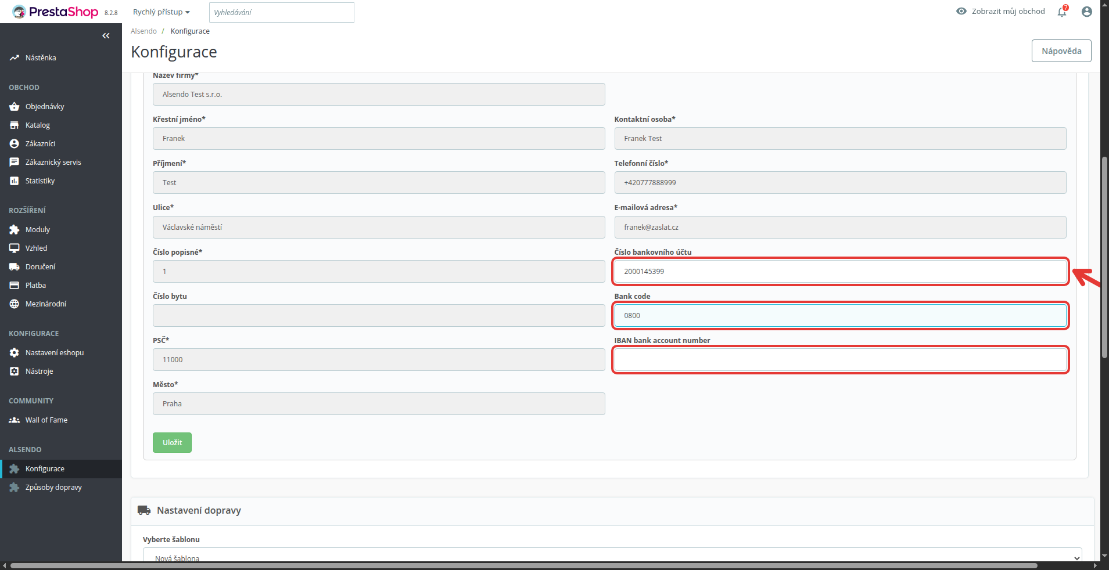
Task: Click the Vzhled monitor icon
Action: tap(14, 248)
